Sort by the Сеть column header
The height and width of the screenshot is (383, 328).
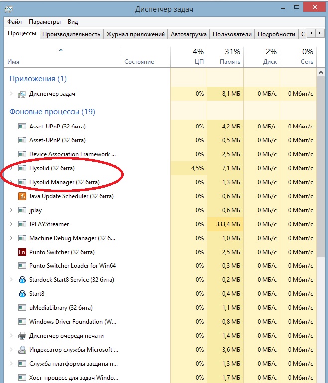[x=298, y=57]
